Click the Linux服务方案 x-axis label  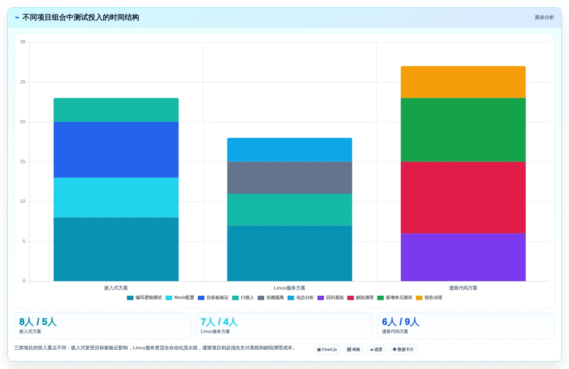(x=290, y=288)
